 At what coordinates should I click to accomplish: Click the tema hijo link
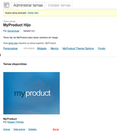tap(13, 43)
